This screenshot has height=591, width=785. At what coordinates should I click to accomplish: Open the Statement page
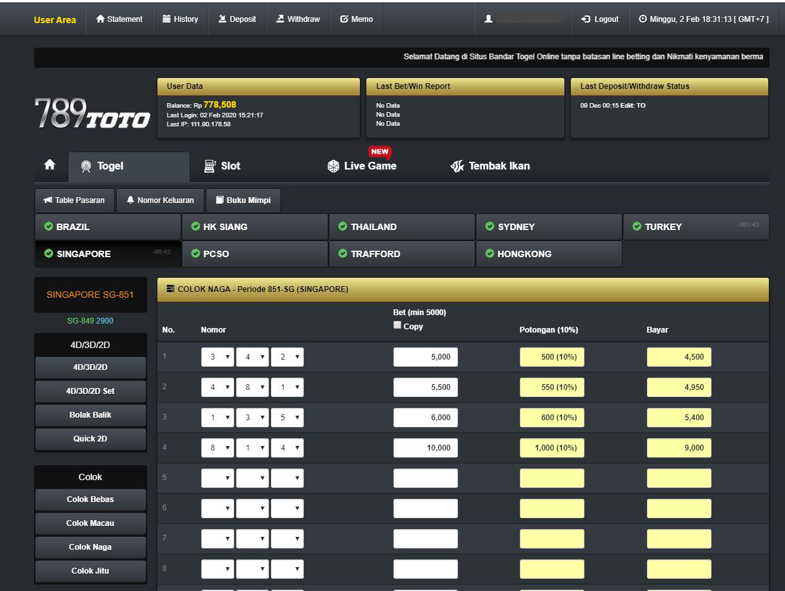click(x=119, y=19)
